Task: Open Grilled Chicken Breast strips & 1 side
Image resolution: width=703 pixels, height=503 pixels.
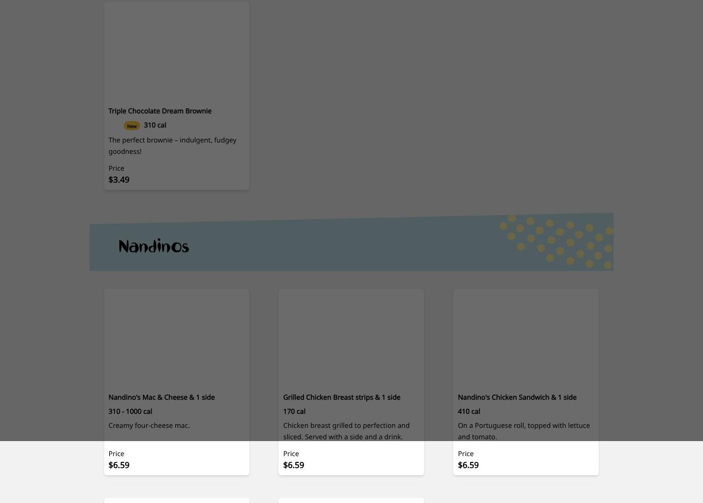Action: pyautogui.click(x=342, y=397)
